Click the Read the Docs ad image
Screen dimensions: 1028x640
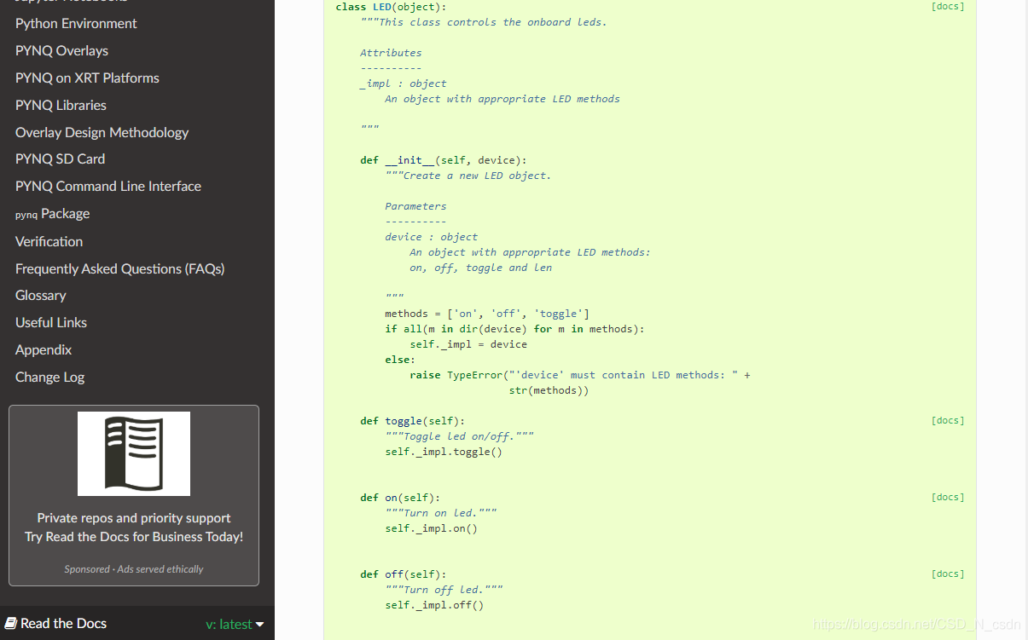134,453
